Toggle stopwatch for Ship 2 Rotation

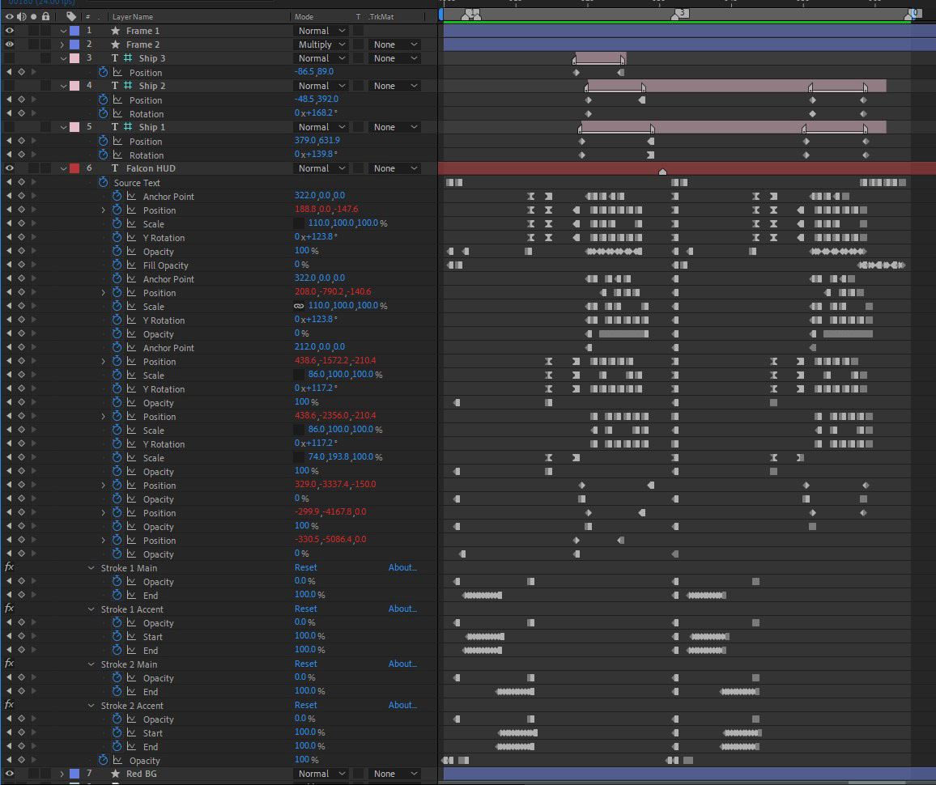(104, 113)
